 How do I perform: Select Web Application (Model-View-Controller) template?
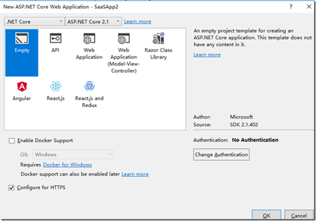point(124,52)
